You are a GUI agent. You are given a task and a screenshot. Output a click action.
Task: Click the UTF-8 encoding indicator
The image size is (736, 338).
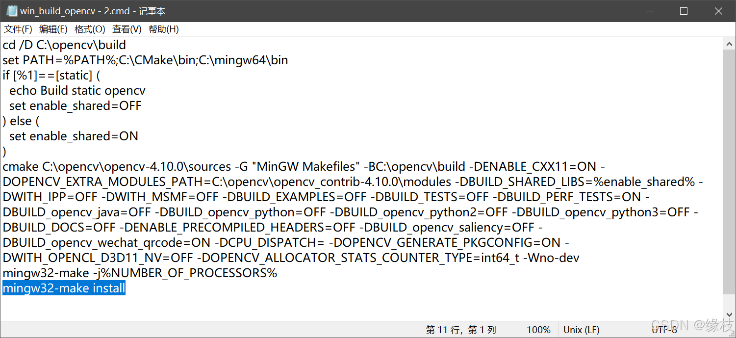point(665,329)
